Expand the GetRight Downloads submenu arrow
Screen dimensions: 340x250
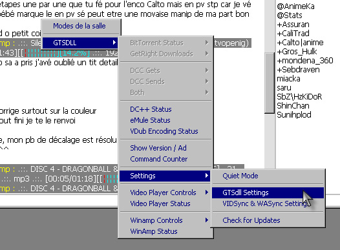click(x=207, y=53)
